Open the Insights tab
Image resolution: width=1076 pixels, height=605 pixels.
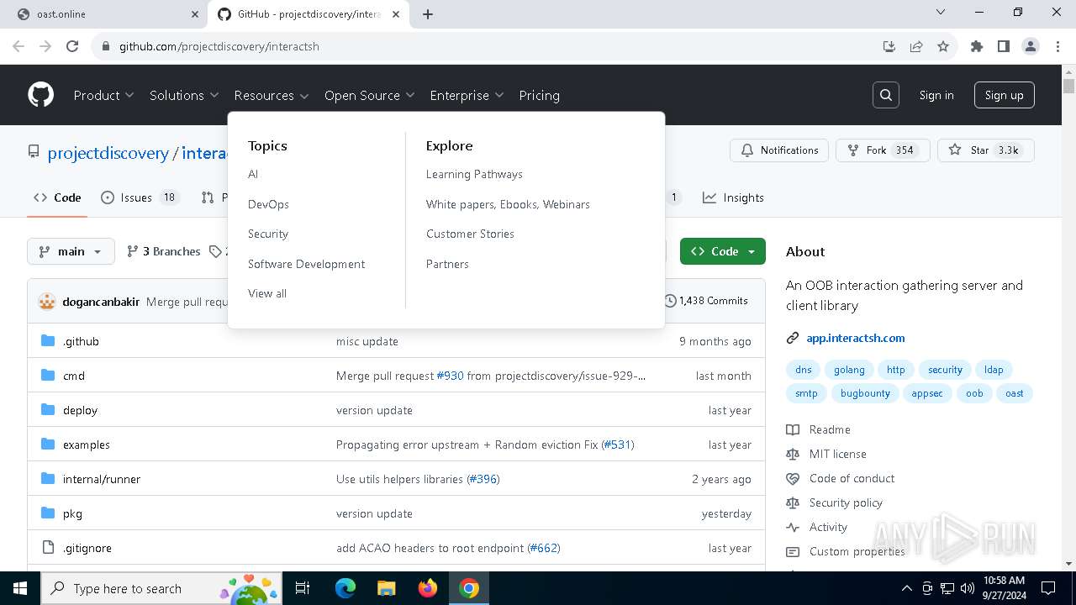pos(733,197)
